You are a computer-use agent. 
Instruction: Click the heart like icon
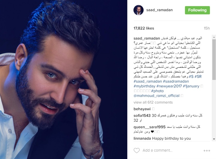[137, 150]
